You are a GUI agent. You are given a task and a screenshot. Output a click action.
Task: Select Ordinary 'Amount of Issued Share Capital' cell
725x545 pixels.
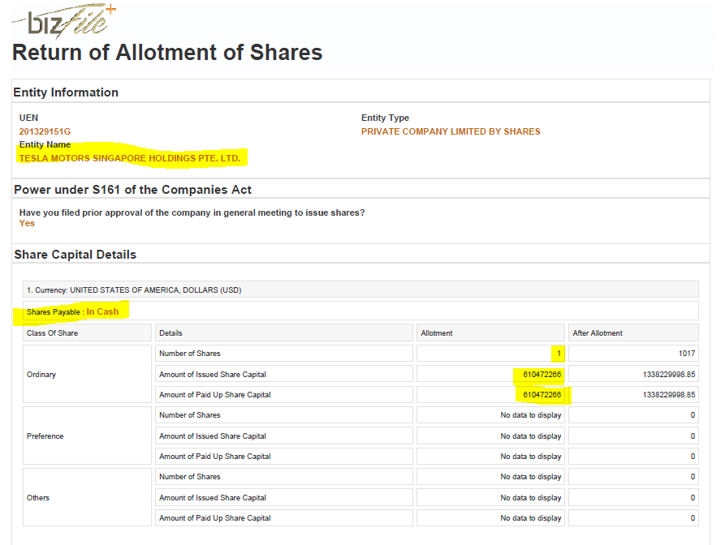click(284, 374)
